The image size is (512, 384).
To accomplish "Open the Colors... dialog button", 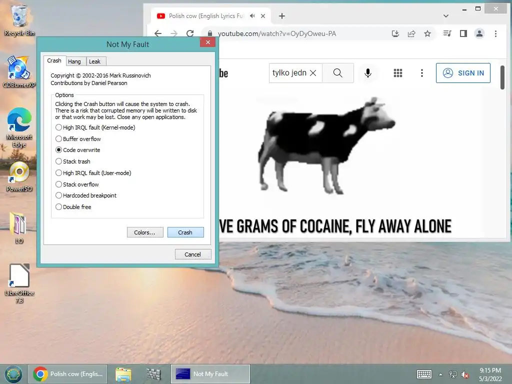I will pos(145,232).
